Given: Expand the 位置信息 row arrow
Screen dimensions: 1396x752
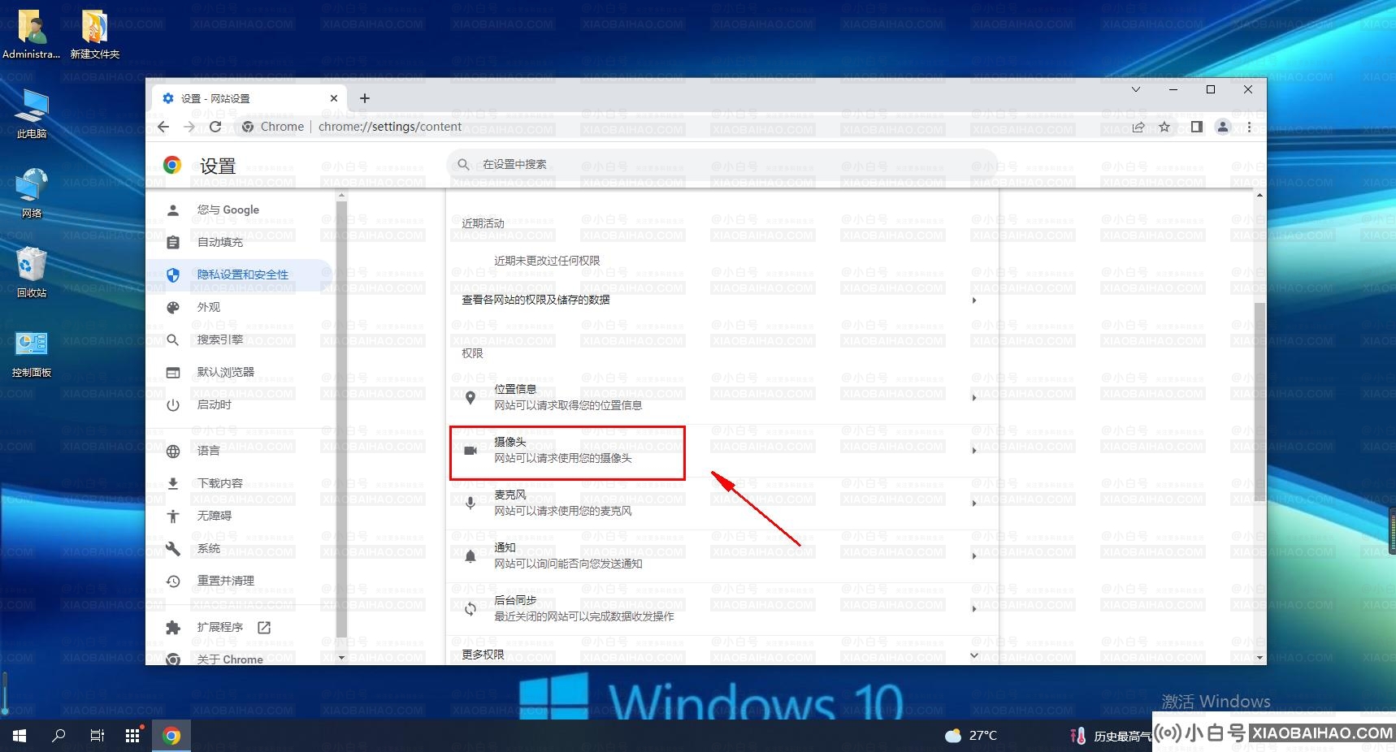Looking at the screenshot, I should (x=973, y=398).
